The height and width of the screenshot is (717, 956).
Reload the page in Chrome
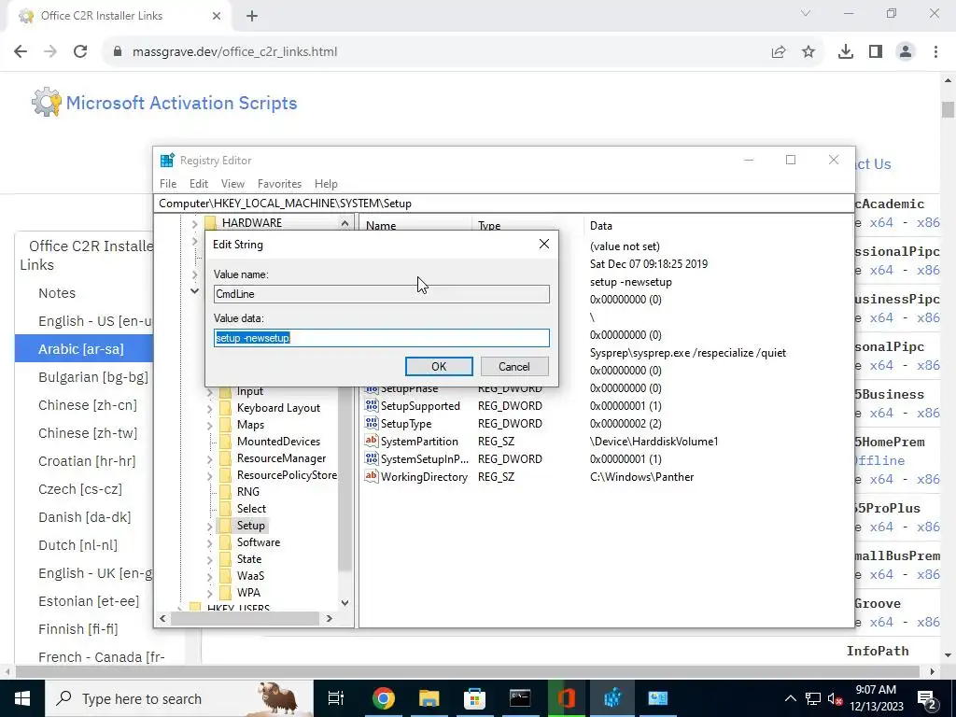click(x=80, y=52)
